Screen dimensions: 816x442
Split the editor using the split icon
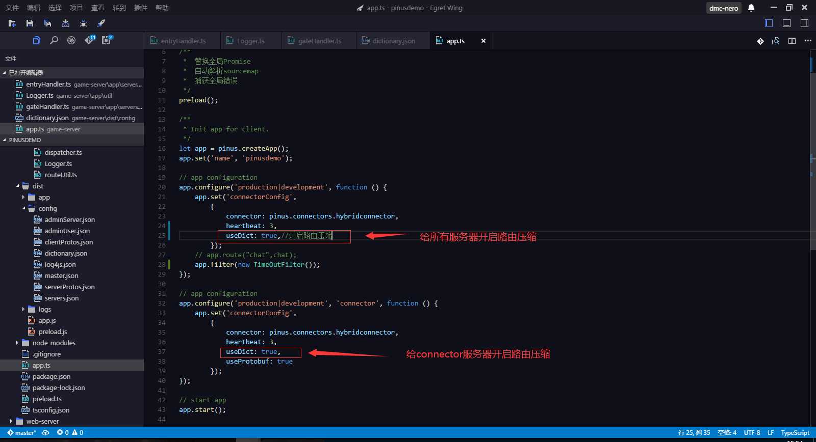pos(792,41)
